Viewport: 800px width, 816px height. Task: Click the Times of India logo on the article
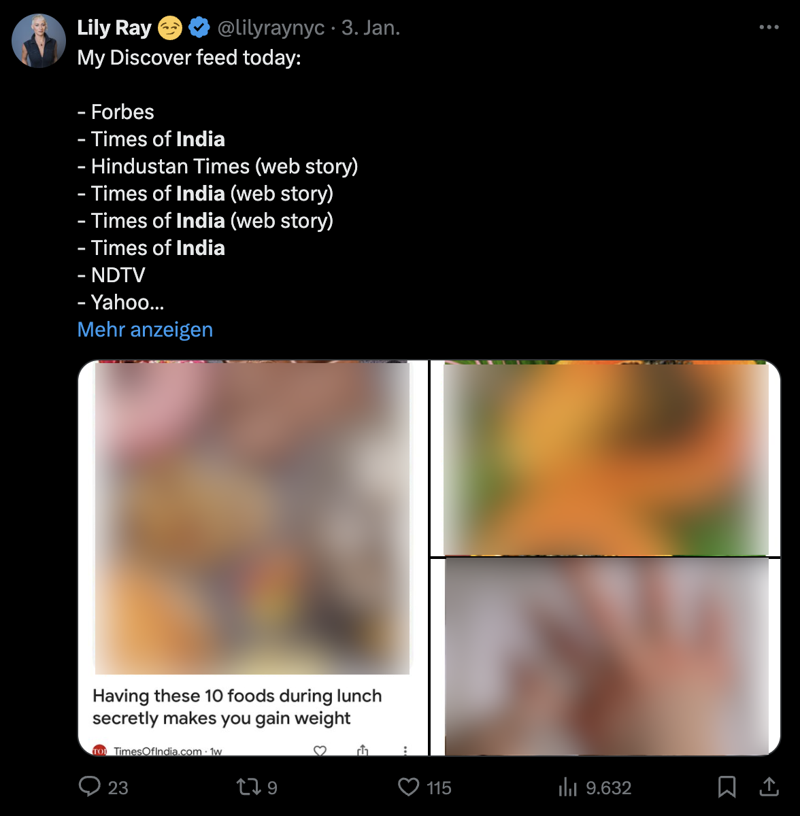(x=99, y=749)
